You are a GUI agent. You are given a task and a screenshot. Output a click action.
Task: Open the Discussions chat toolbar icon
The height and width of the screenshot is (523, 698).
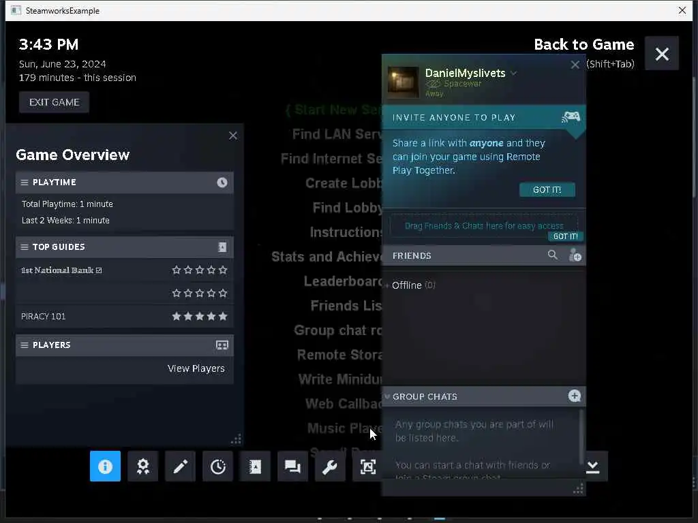[x=292, y=466]
